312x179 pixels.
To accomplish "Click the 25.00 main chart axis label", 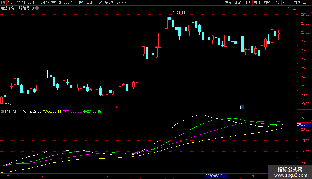I will point(305,68).
